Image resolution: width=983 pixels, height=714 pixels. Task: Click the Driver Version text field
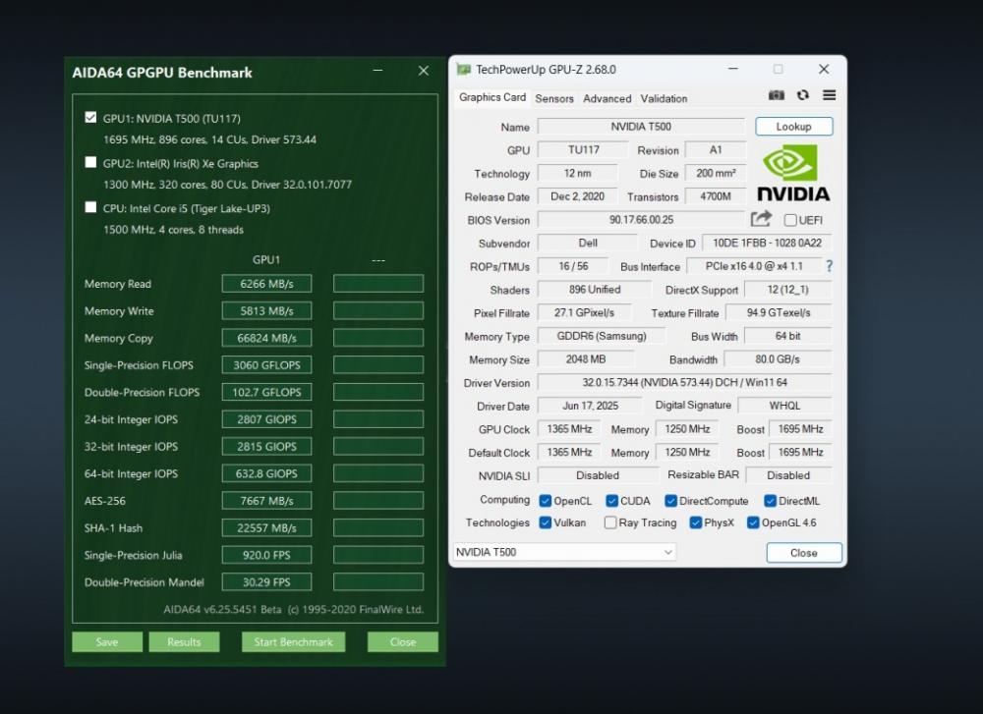pos(684,383)
